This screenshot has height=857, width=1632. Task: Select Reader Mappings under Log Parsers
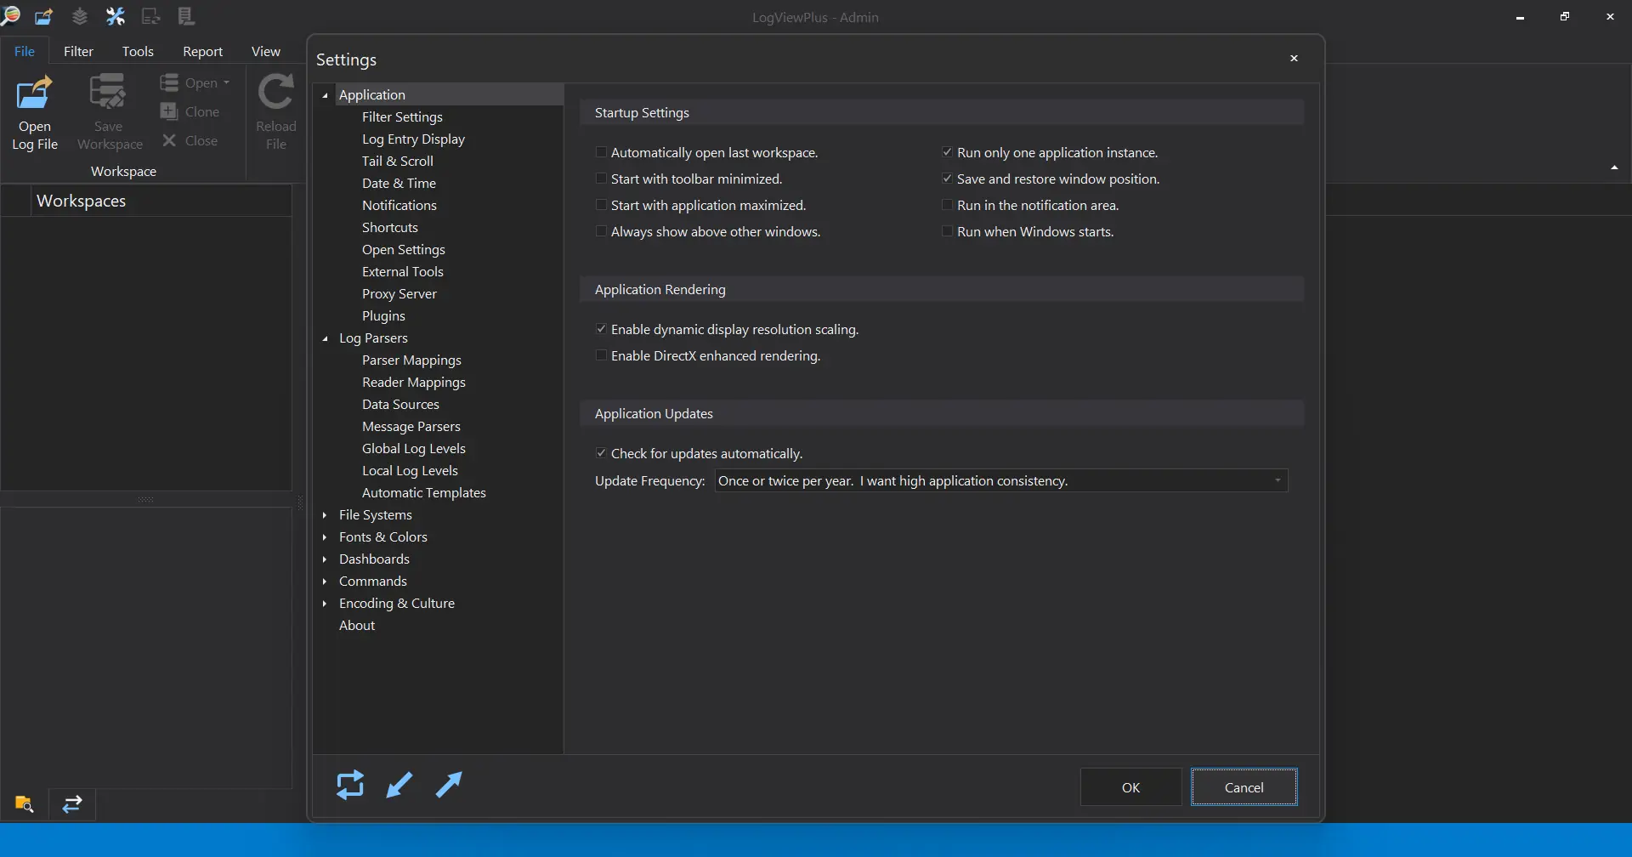[x=414, y=382]
